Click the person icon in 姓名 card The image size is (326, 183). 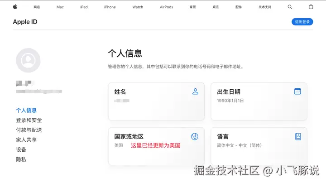(195, 91)
